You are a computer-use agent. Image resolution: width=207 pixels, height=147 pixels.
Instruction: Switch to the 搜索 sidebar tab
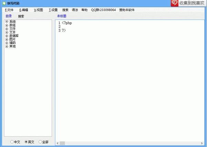[x=21, y=16]
